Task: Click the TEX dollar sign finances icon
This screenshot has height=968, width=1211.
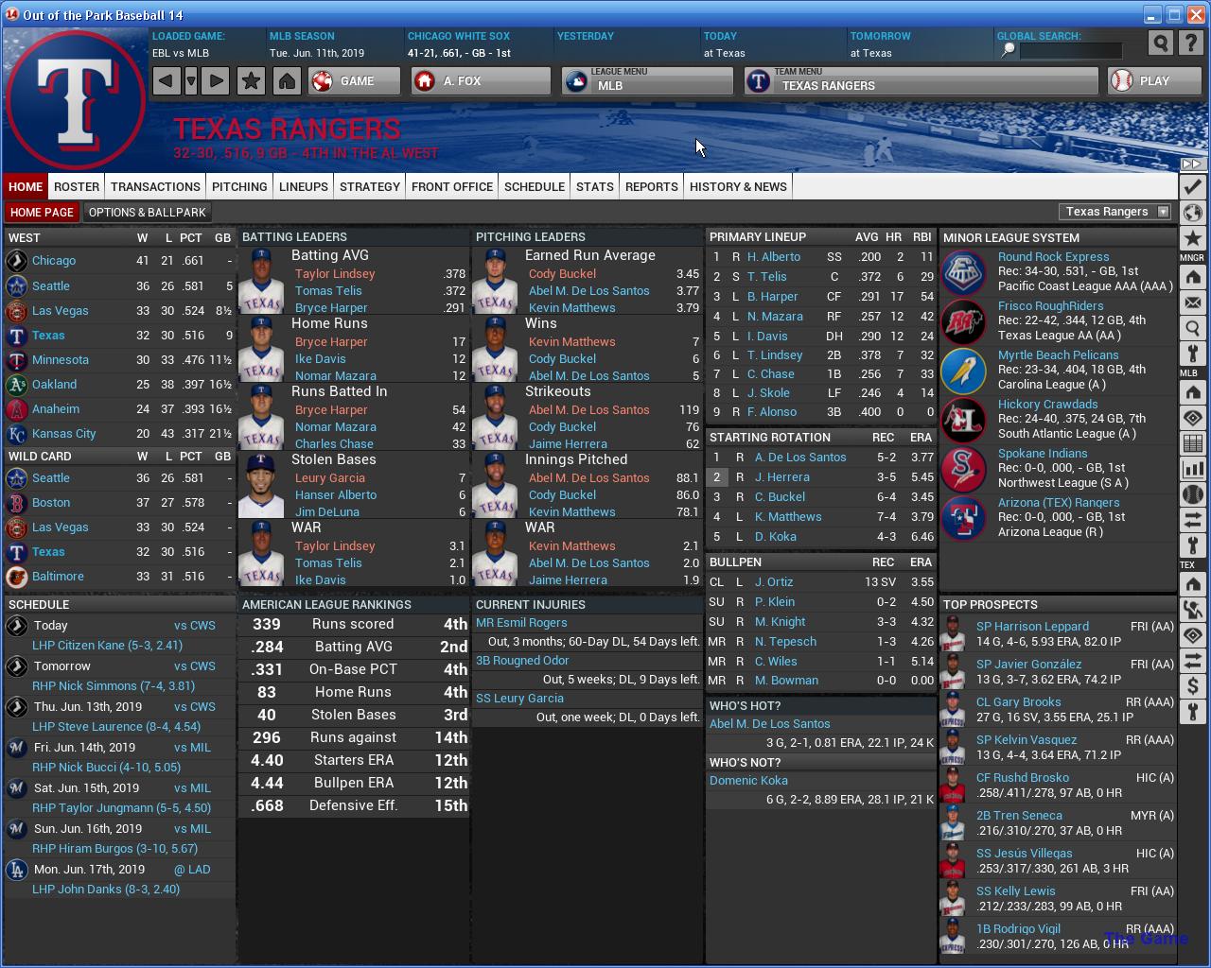Action: point(1192,685)
